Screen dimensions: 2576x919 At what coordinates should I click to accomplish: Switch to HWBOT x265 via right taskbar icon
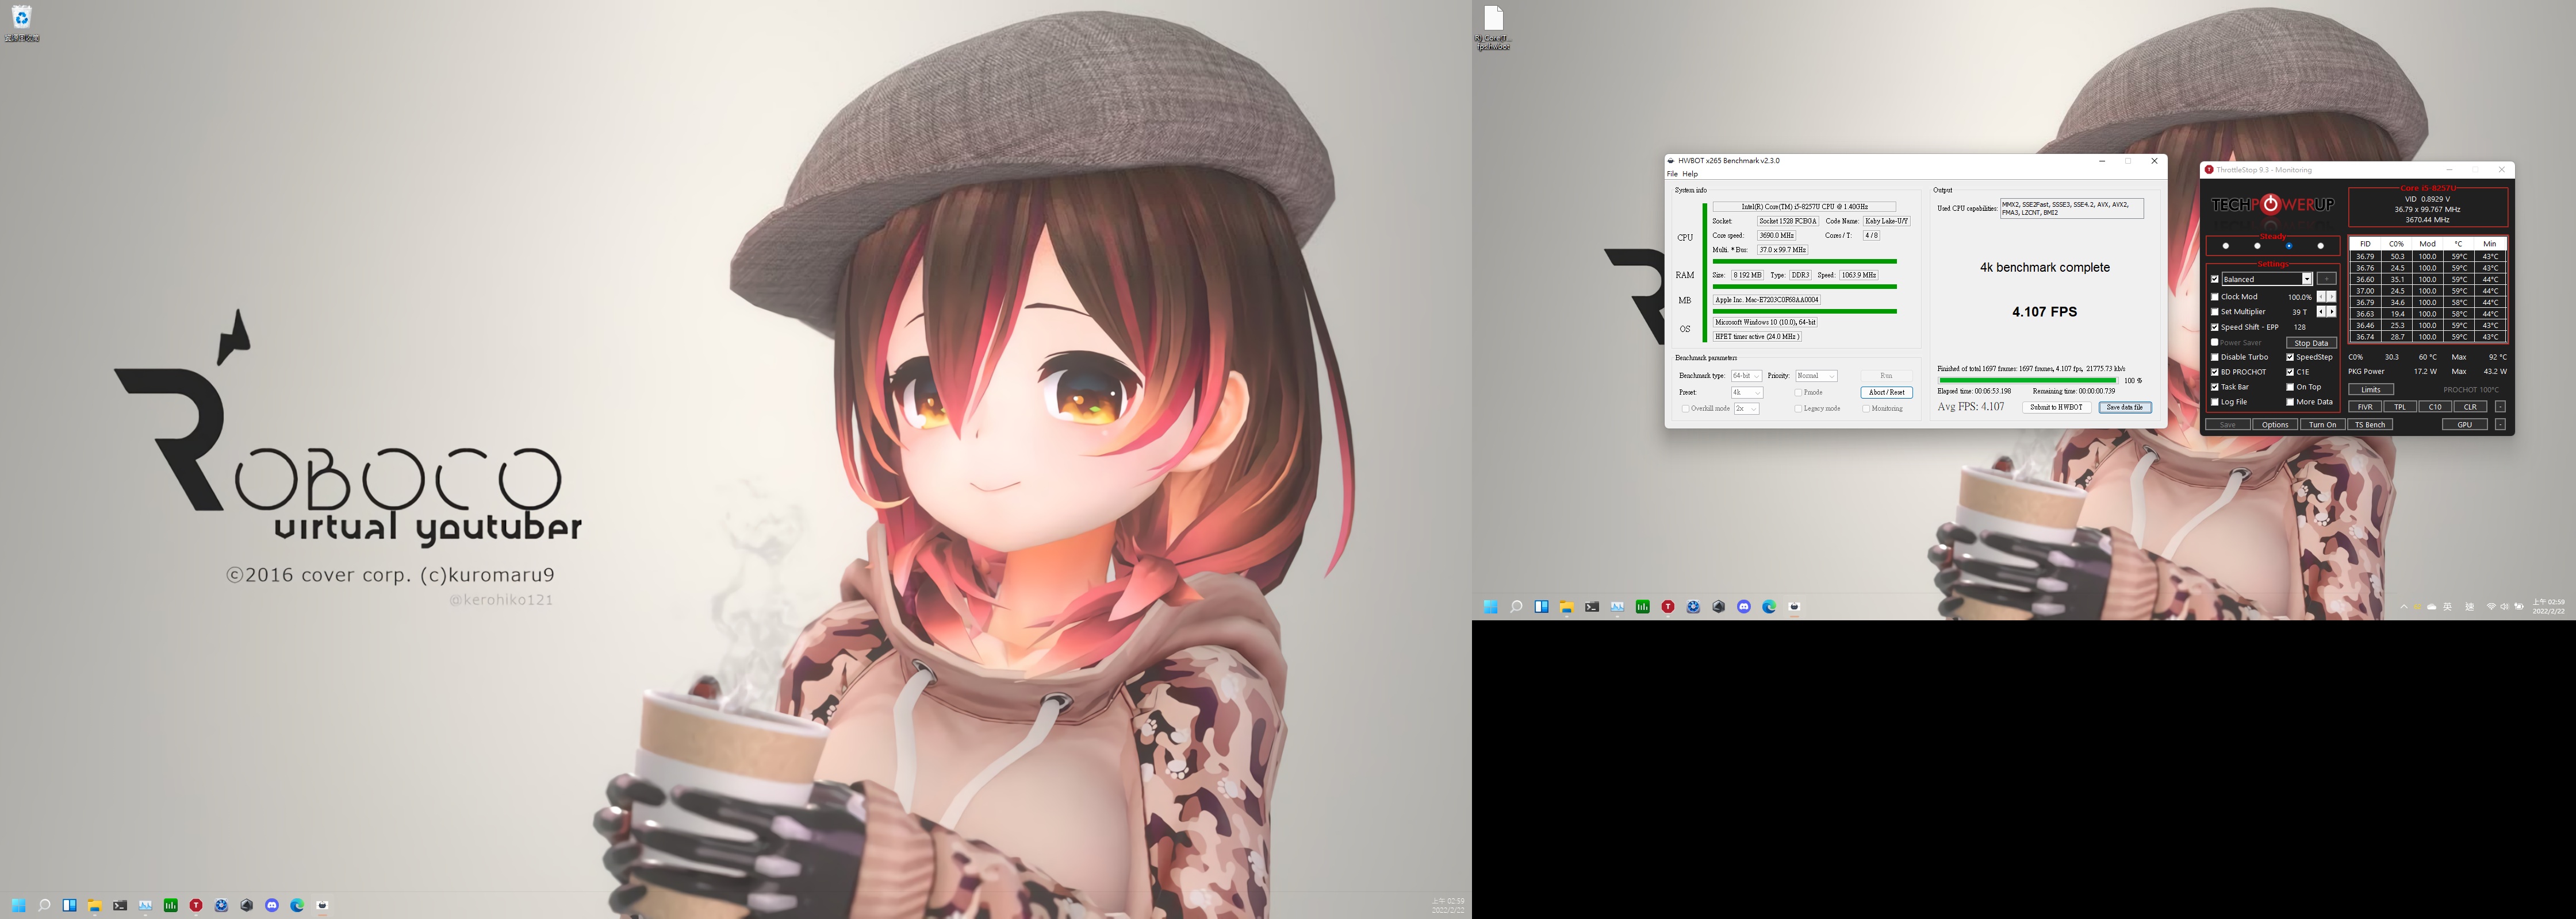1794,607
